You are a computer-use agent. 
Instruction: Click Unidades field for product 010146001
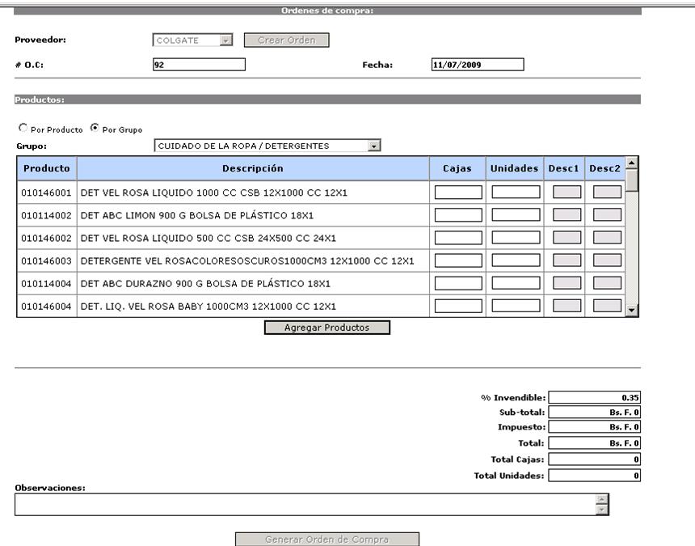point(516,192)
